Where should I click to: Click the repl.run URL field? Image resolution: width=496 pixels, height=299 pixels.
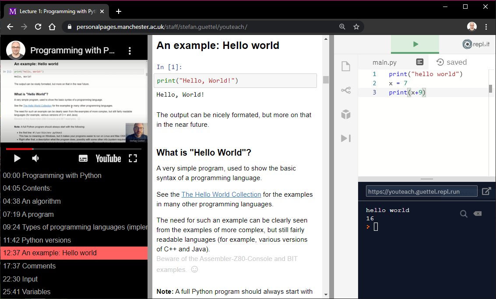421,191
